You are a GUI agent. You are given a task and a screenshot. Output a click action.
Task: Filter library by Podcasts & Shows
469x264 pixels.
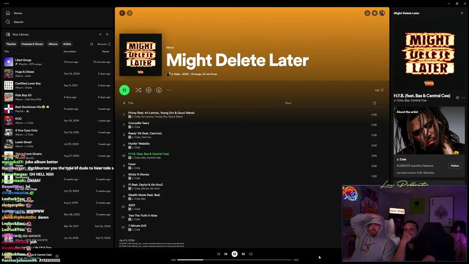point(32,44)
